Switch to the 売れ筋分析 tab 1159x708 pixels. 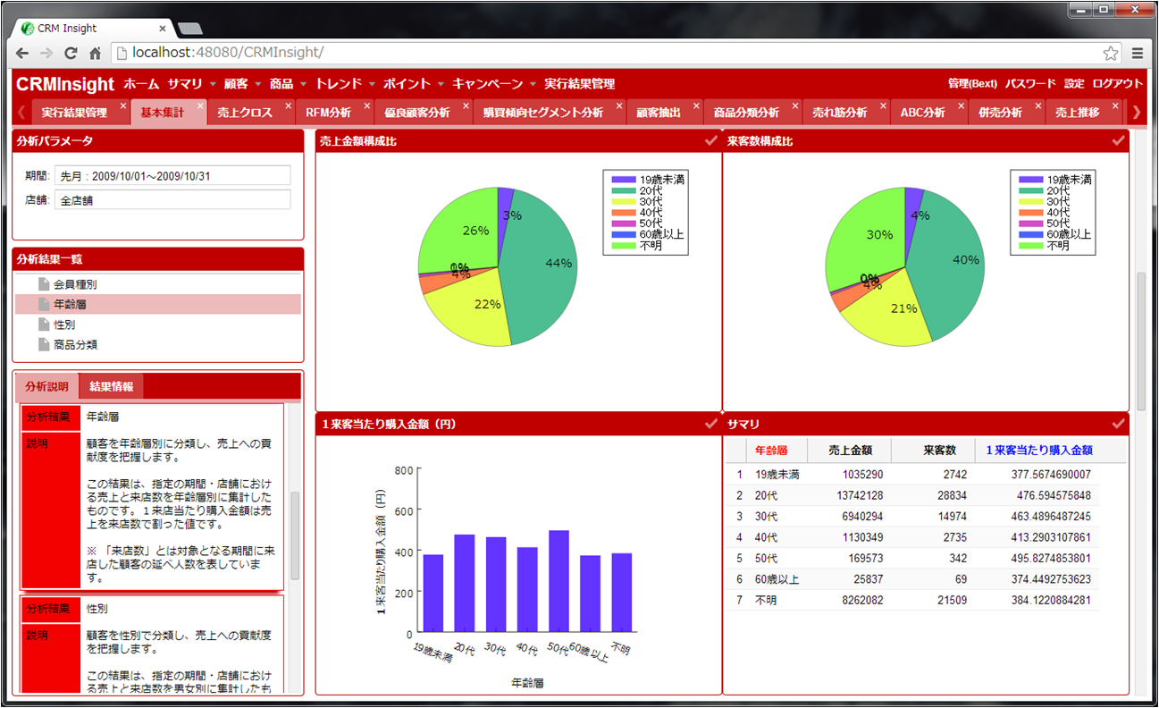coord(840,113)
